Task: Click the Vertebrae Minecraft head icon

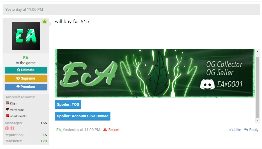Action: click(x=8, y=109)
